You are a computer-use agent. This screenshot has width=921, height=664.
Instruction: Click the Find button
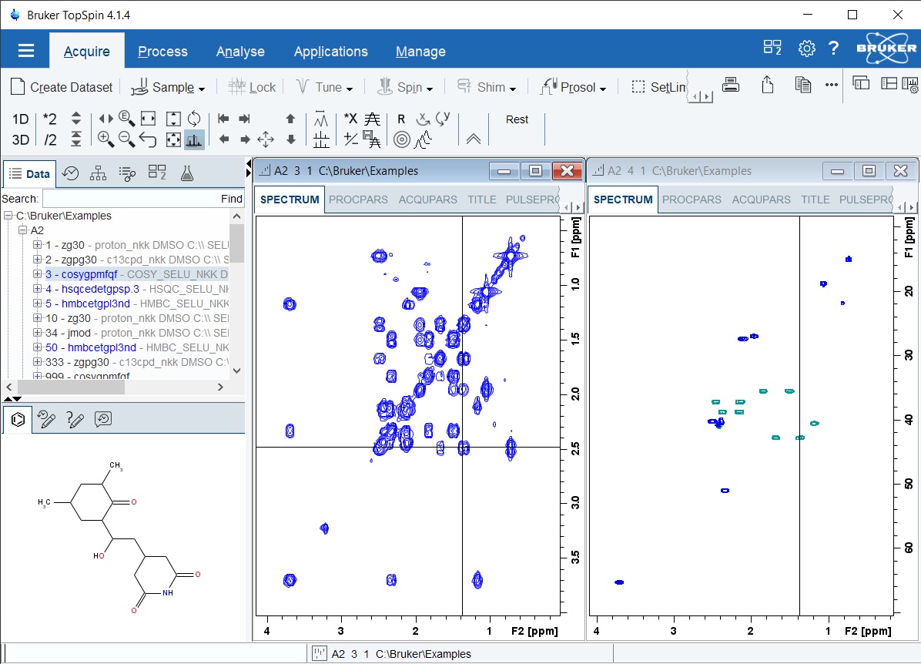231,199
